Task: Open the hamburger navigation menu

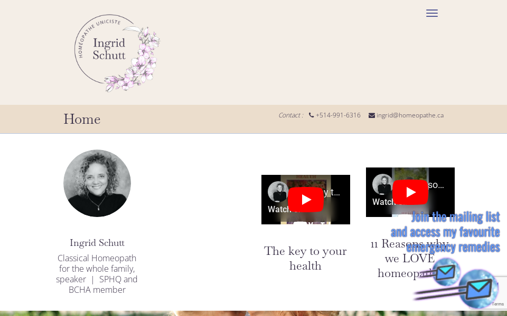Action: [432, 13]
